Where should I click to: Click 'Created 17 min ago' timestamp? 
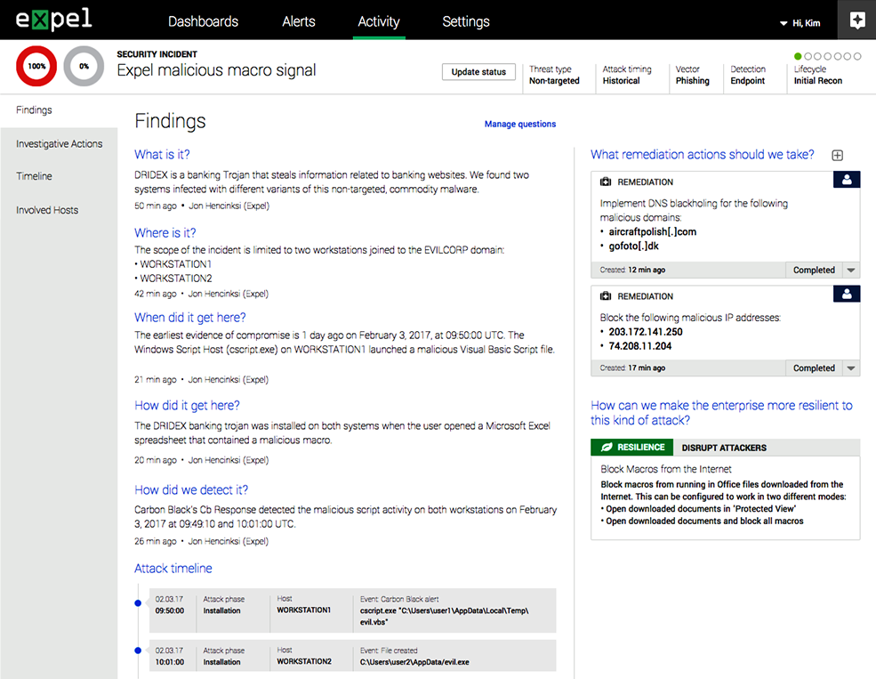[x=632, y=368]
